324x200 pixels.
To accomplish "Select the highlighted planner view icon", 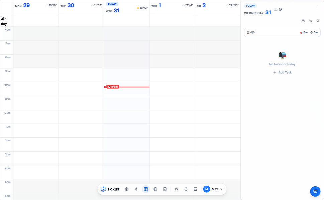I will coord(146,189).
